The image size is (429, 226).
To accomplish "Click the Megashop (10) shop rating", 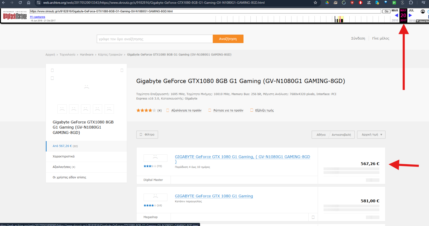I will [x=153, y=206].
